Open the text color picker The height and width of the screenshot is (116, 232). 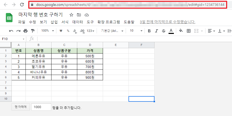point(171,31)
